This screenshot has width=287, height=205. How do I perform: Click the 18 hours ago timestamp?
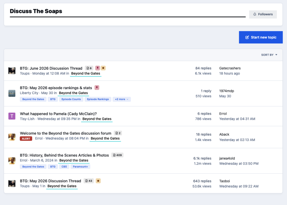(230, 73)
